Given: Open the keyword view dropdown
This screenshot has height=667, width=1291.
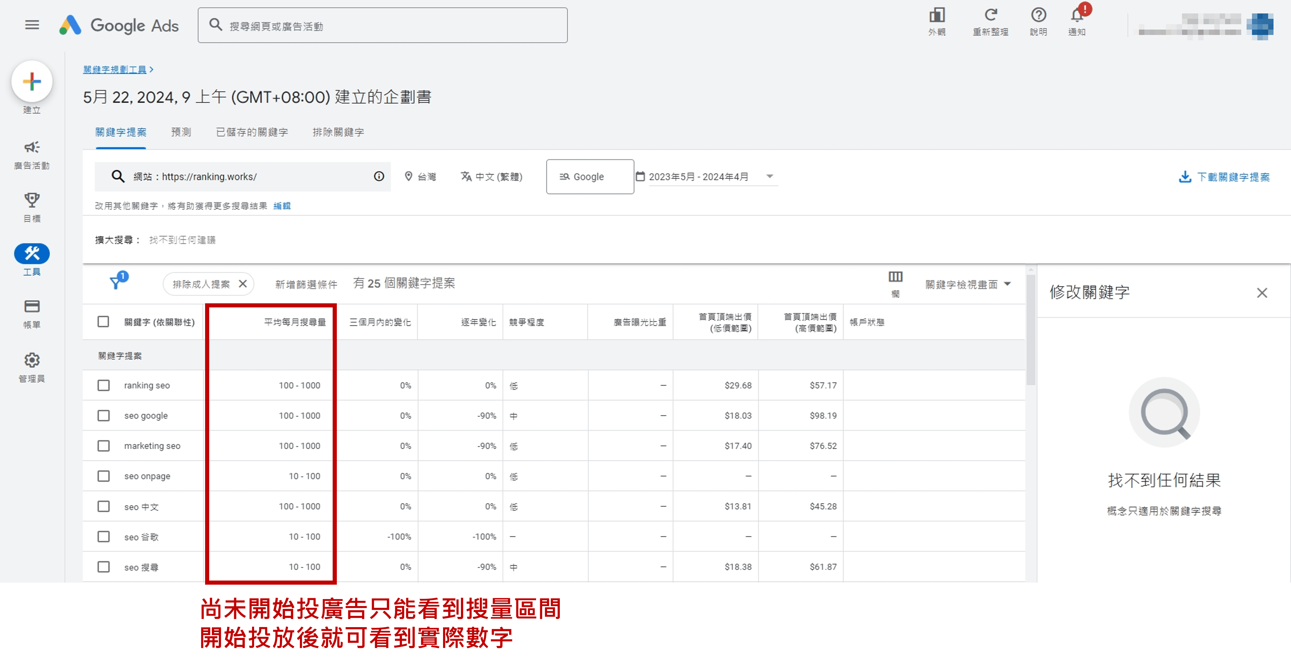Looking at the screenshot, I should tap(967, 285).
